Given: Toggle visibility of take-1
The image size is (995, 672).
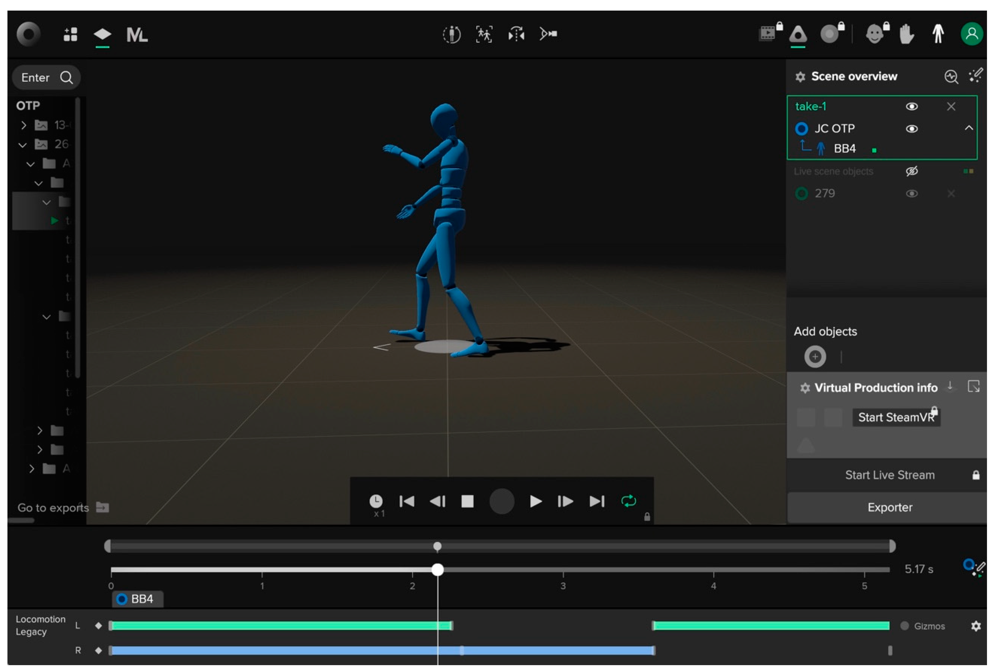Looking at the screenshot, I should 911,106.
